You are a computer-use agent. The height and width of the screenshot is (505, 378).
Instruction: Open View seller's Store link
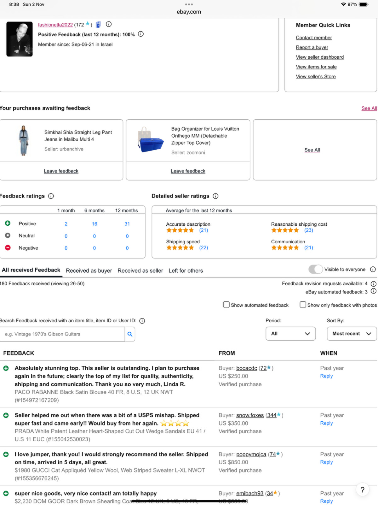click(316, 76)
